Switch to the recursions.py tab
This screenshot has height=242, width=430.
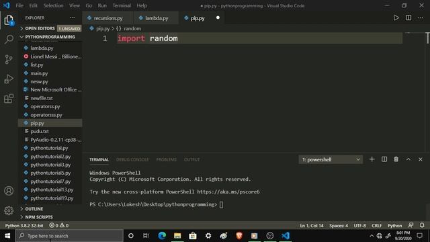[107, 18]
